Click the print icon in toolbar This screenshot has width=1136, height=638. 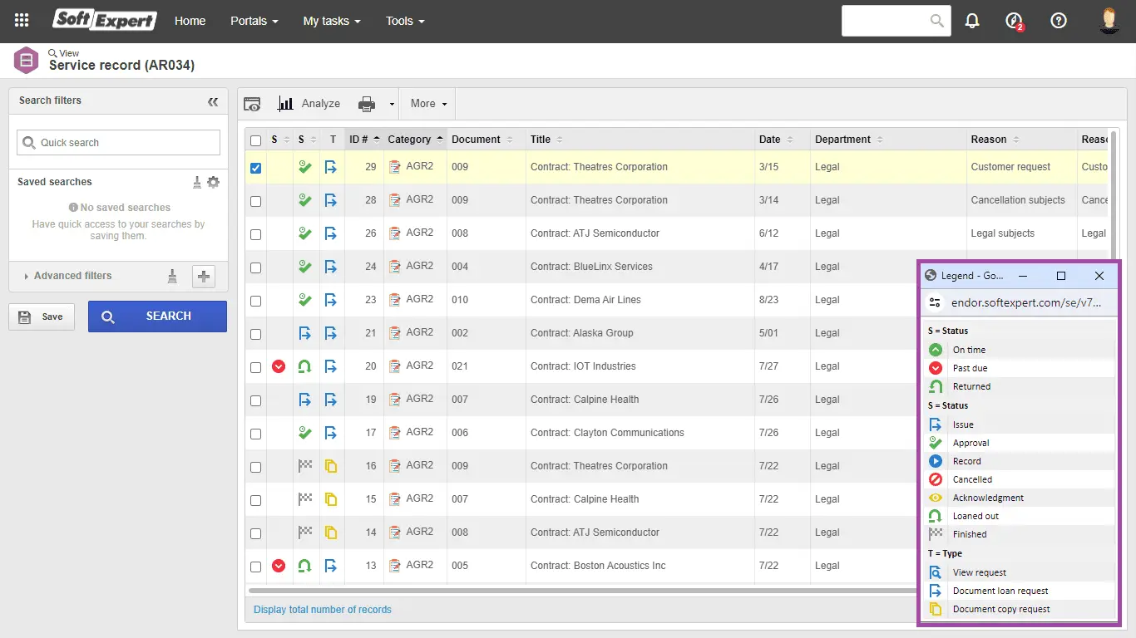[367, 104]
